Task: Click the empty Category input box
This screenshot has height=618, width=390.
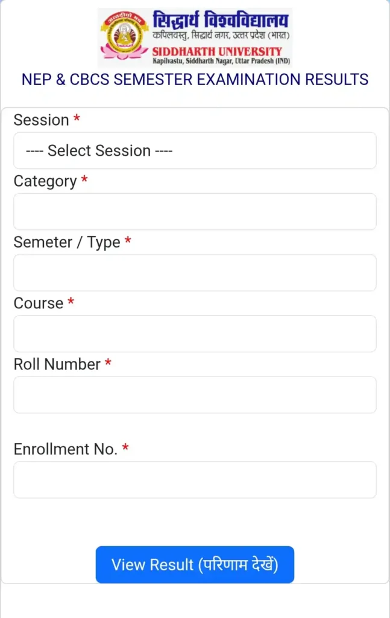Action: pos(195,211)
